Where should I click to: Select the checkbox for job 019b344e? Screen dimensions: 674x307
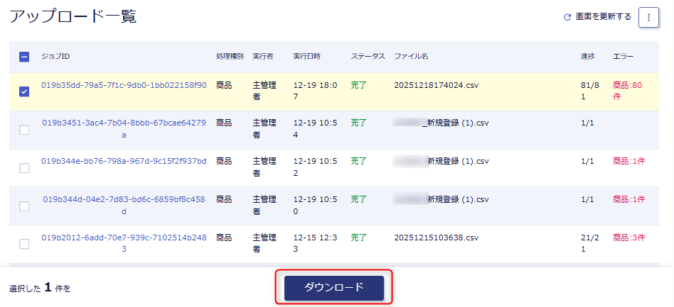(x=24, y=168)
